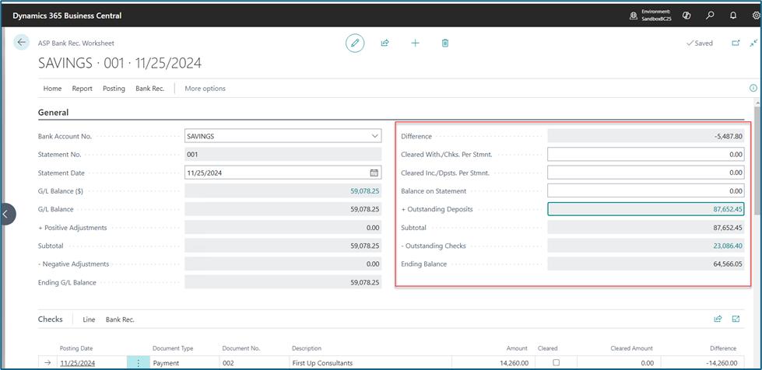Sort by the Posting Date column header
Image resolution: width=762 pixels, height=370 pixels.
point(76,348)
